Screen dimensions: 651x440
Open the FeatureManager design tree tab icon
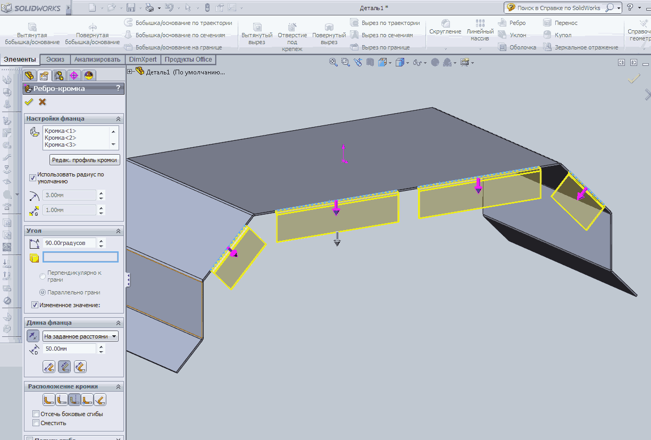click(x=30, y=75)
